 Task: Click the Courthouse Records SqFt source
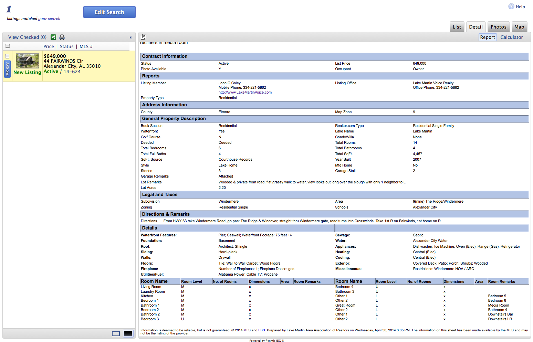[236, 159]
